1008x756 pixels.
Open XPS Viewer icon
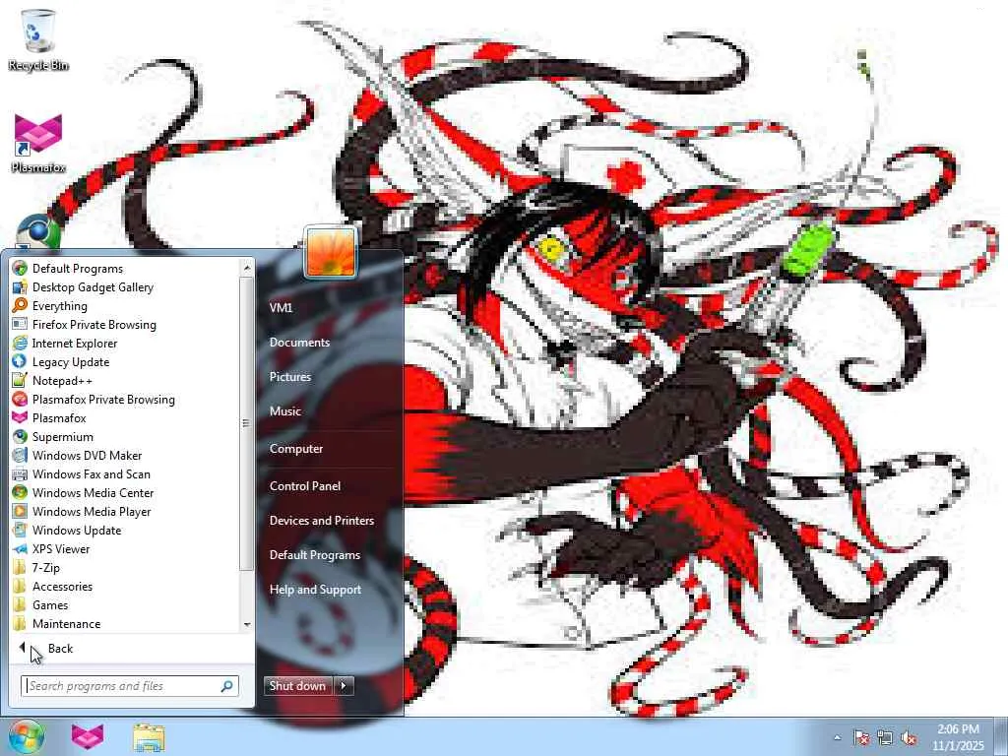pos(20,548)
